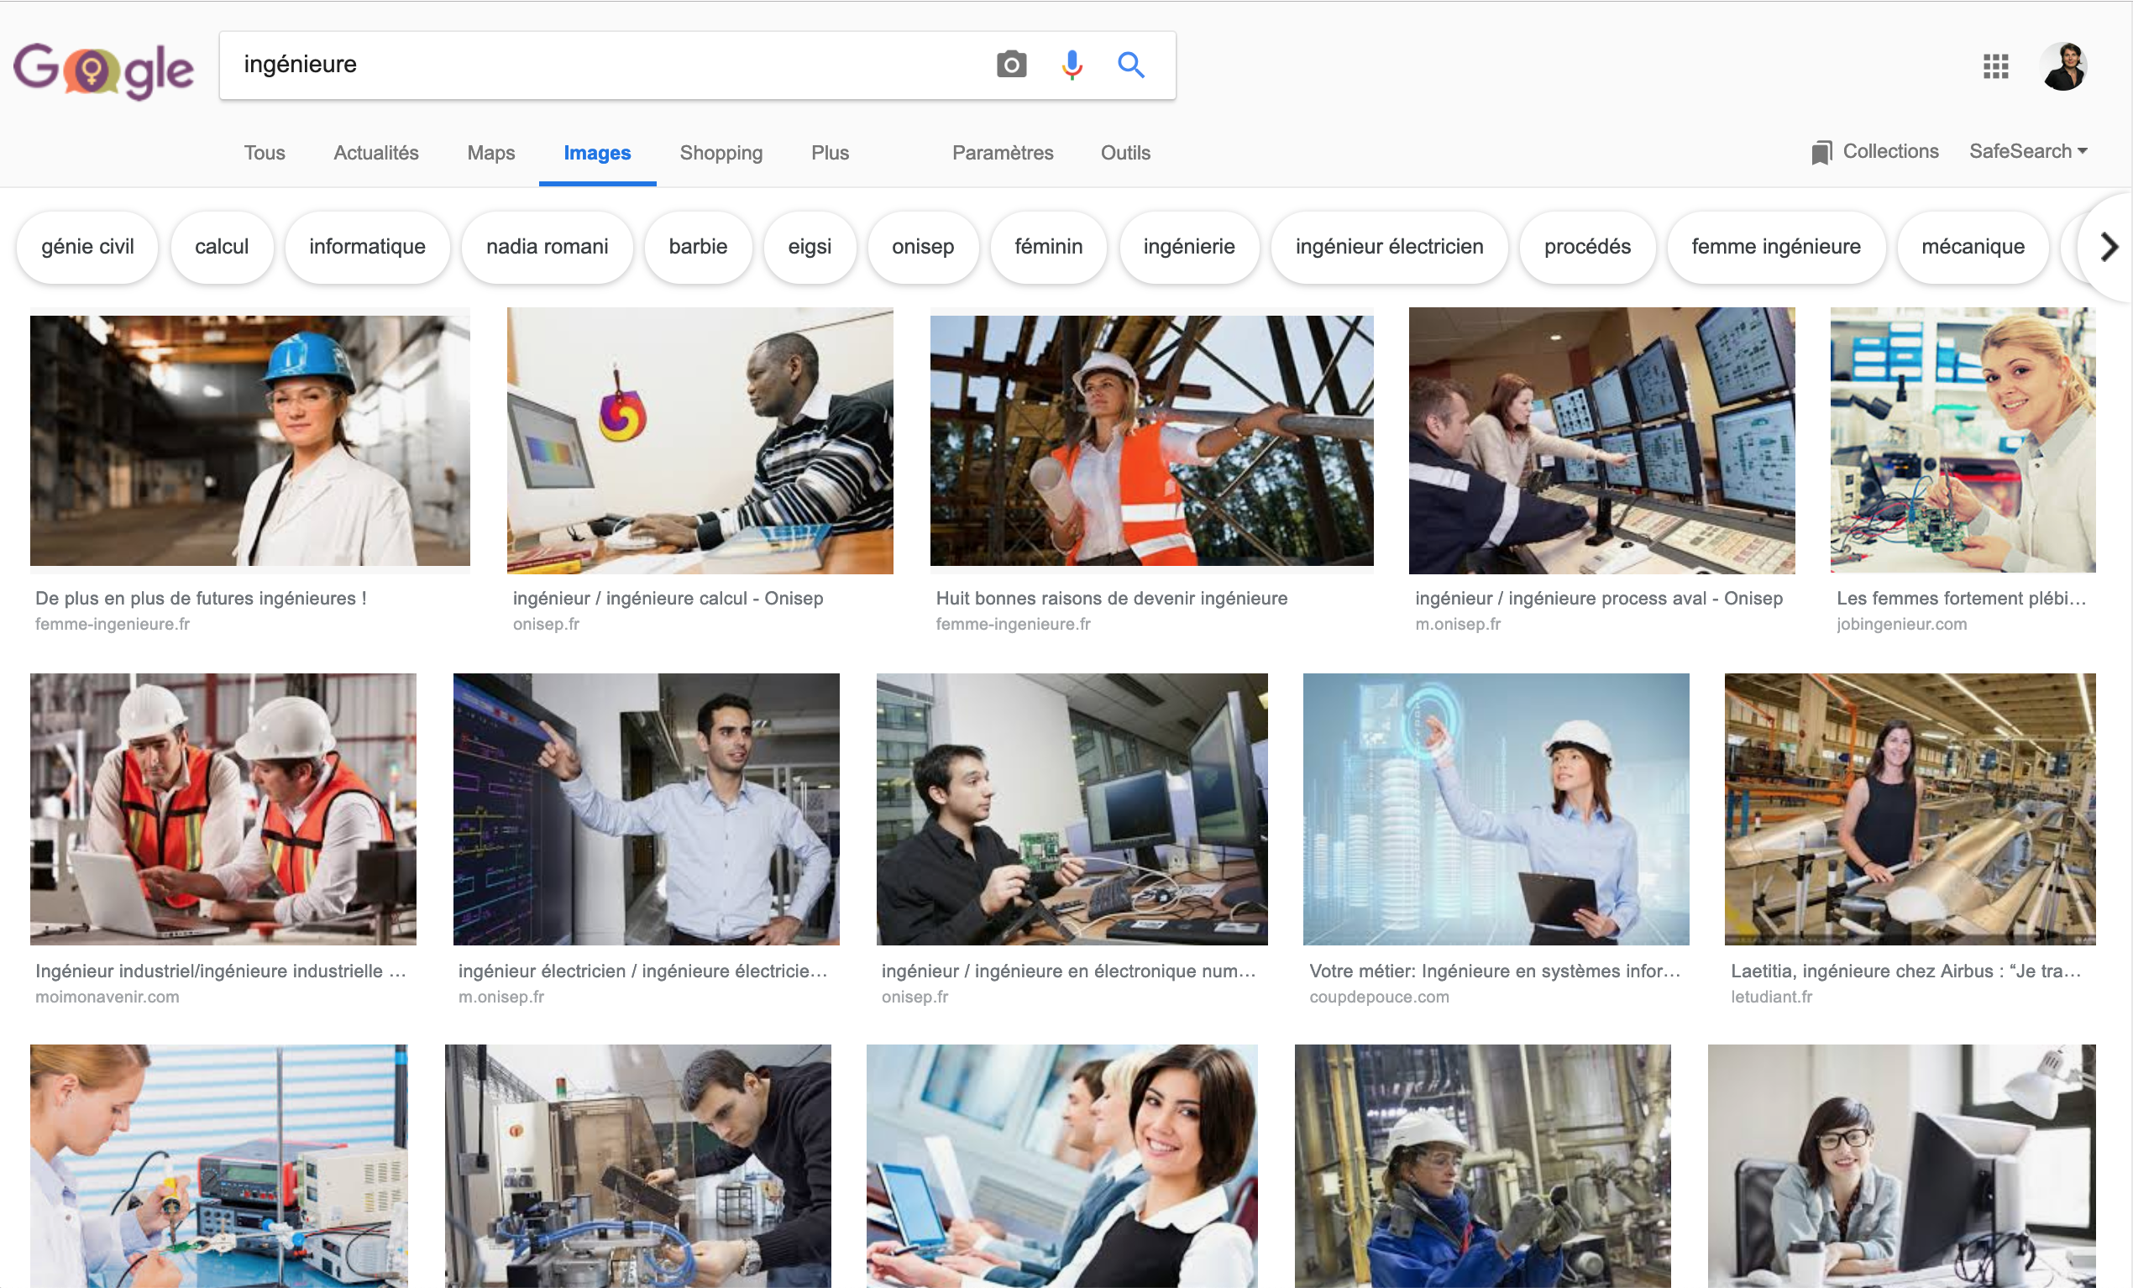Click the search box containing "ingénieure"
Viewport: 2133px width, 1288px height.
606,65
